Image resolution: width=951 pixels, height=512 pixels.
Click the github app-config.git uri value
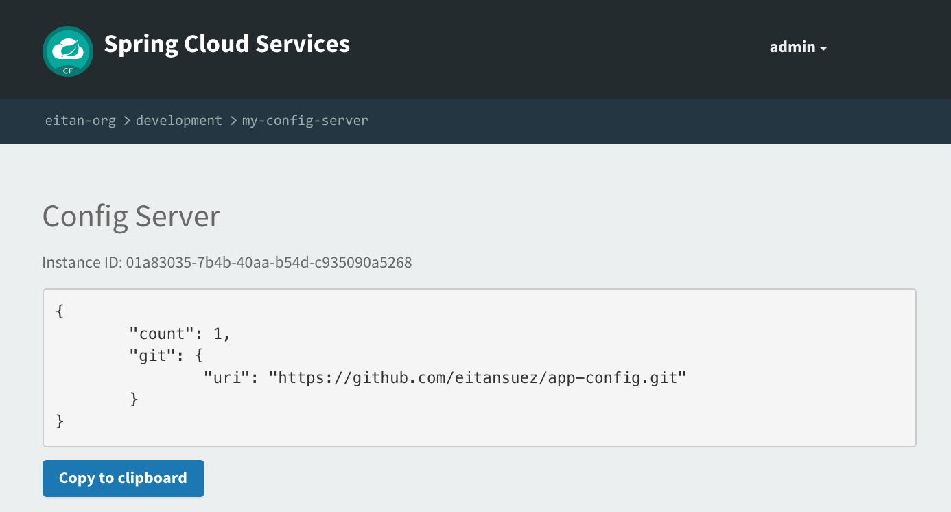coord(478,377)
